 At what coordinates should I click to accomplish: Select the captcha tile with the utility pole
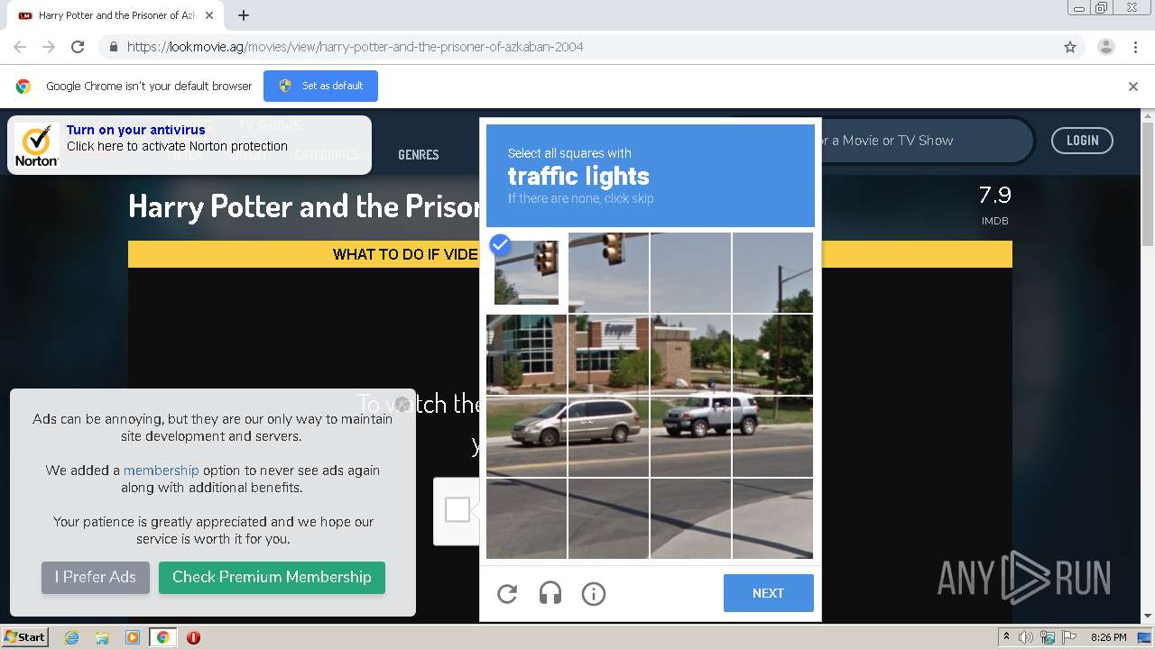tap(772, 272)
